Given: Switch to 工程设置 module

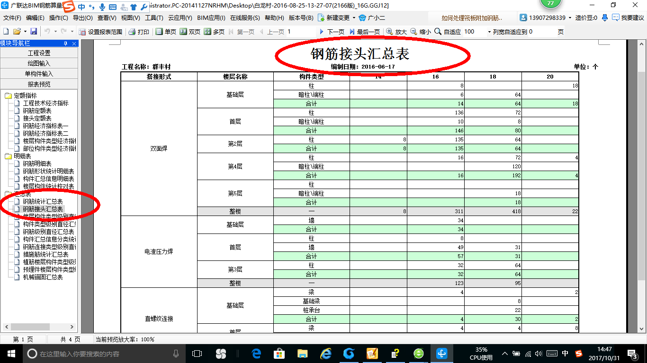Looking at the screenshot, I should click(39, 53).
